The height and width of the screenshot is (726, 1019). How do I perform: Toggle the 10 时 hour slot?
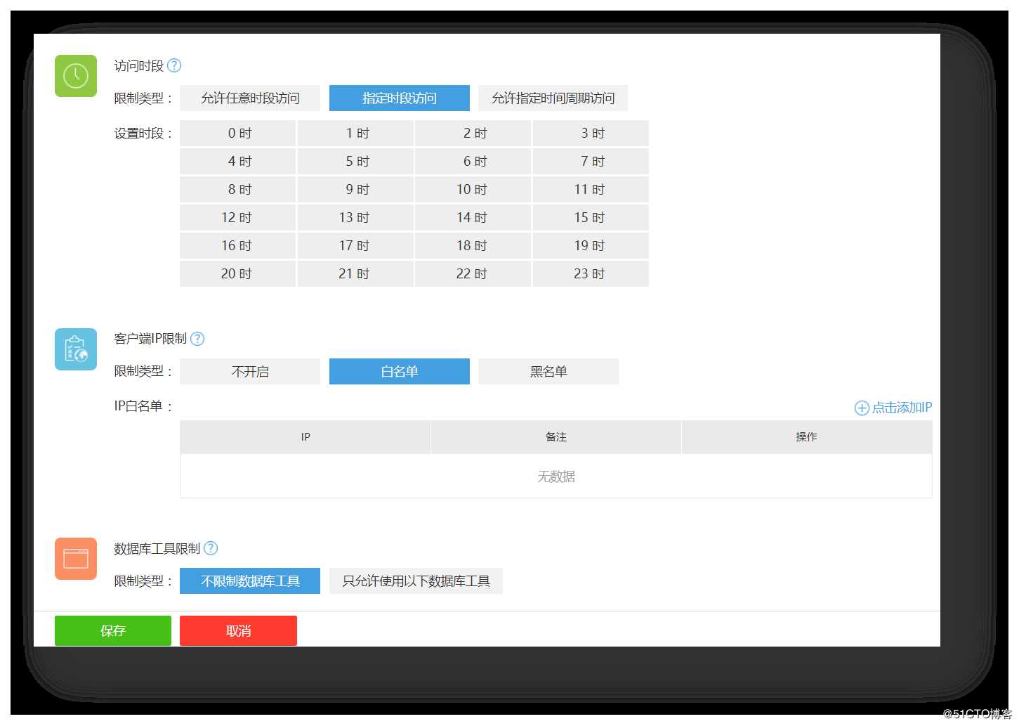click(x=473, y=190)
